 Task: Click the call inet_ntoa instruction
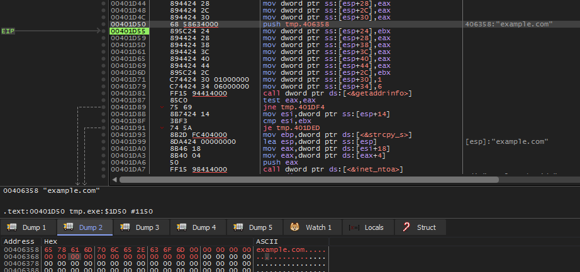coord(333,170)
